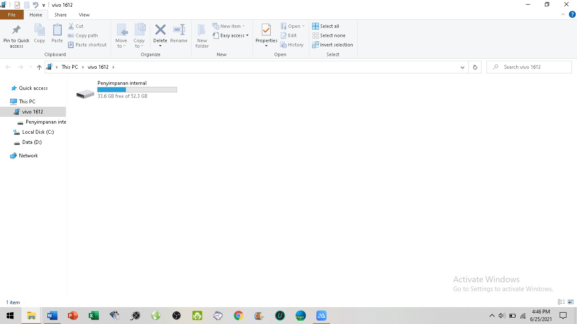Open the File menu tab
The image size is (577, 324).
click(12, 15)
